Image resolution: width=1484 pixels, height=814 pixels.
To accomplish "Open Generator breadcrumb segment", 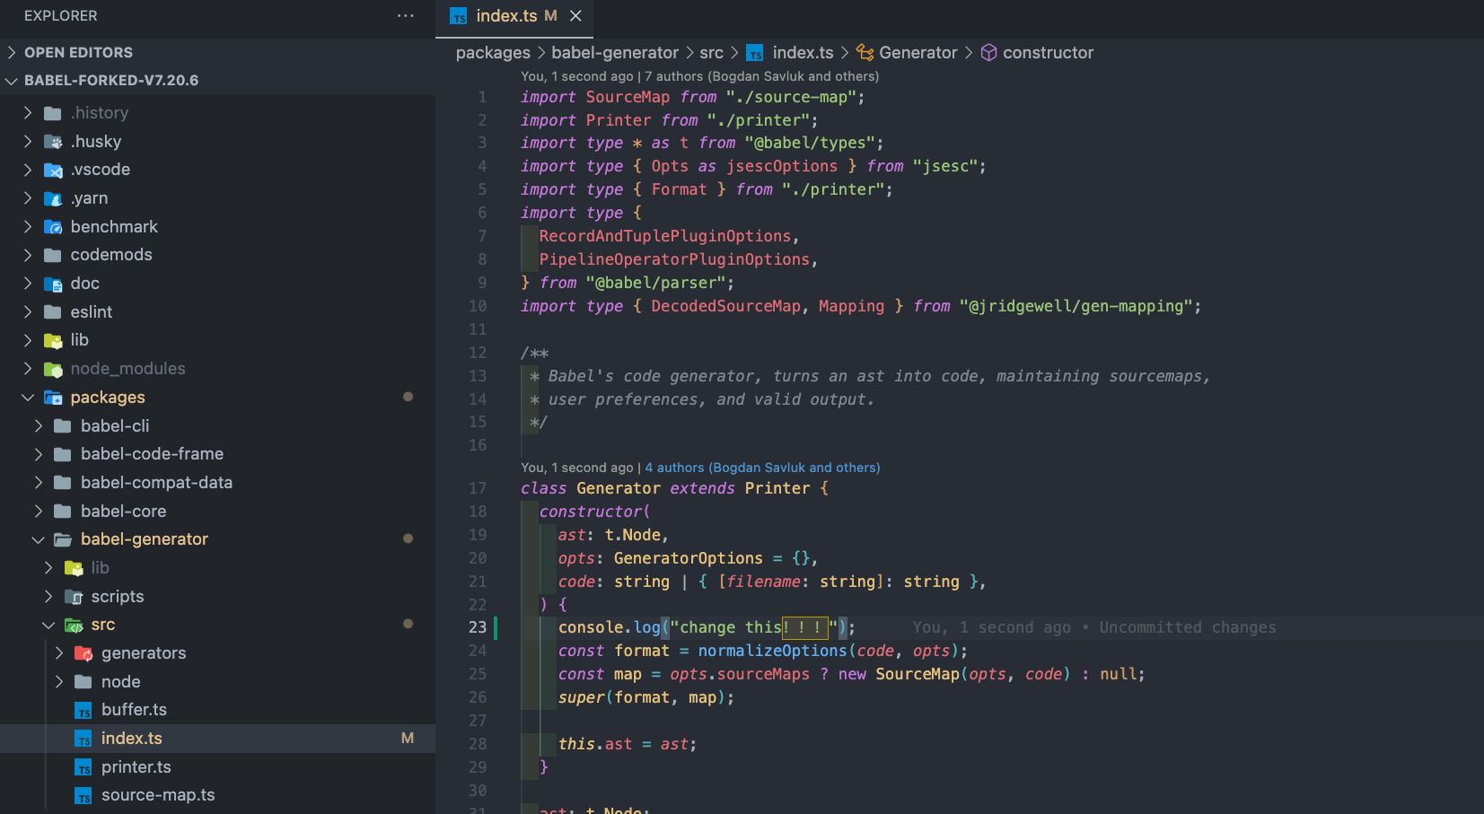I will point(918,53).
